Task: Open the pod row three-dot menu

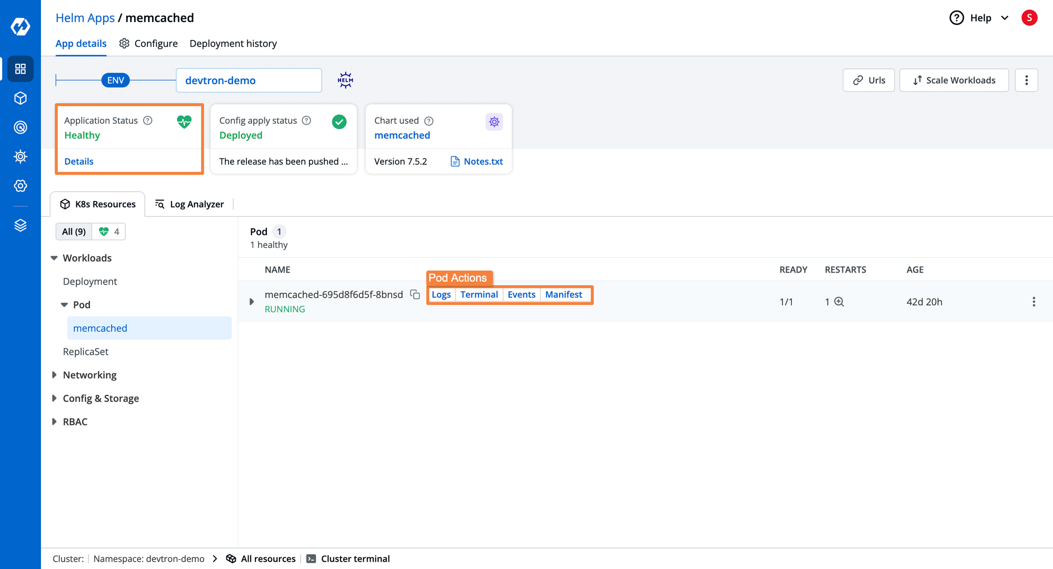Action: click(x=1034, y=302)
